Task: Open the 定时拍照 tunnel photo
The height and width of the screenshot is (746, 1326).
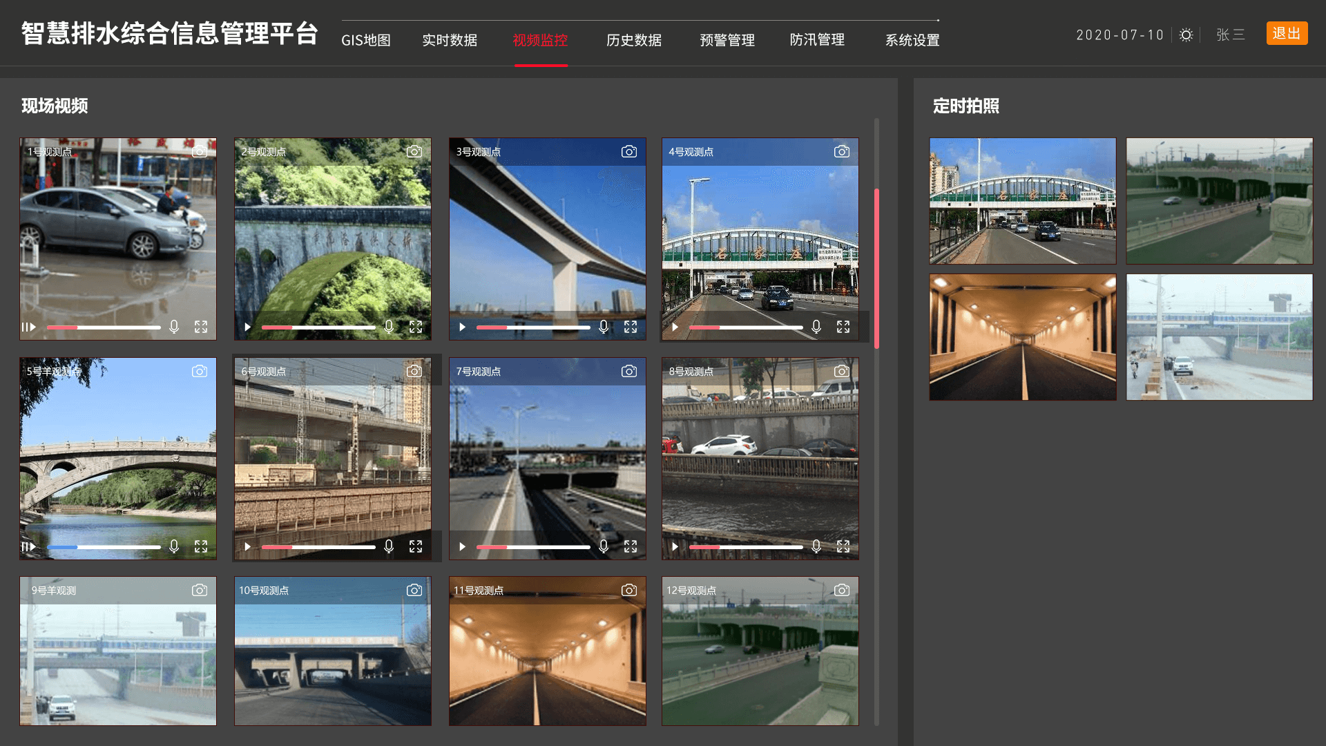Action: [1023, 337]
